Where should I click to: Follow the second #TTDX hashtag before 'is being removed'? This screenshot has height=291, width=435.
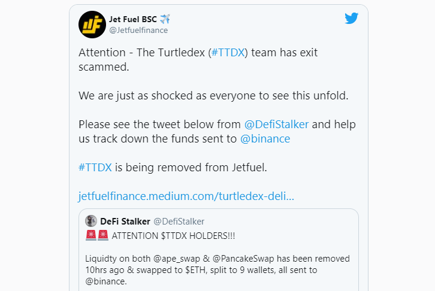click(x=95, y=168)
